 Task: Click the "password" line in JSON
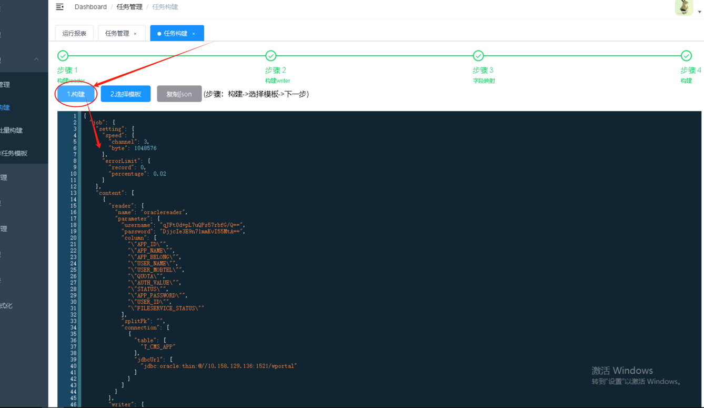(x=183, y=231)
